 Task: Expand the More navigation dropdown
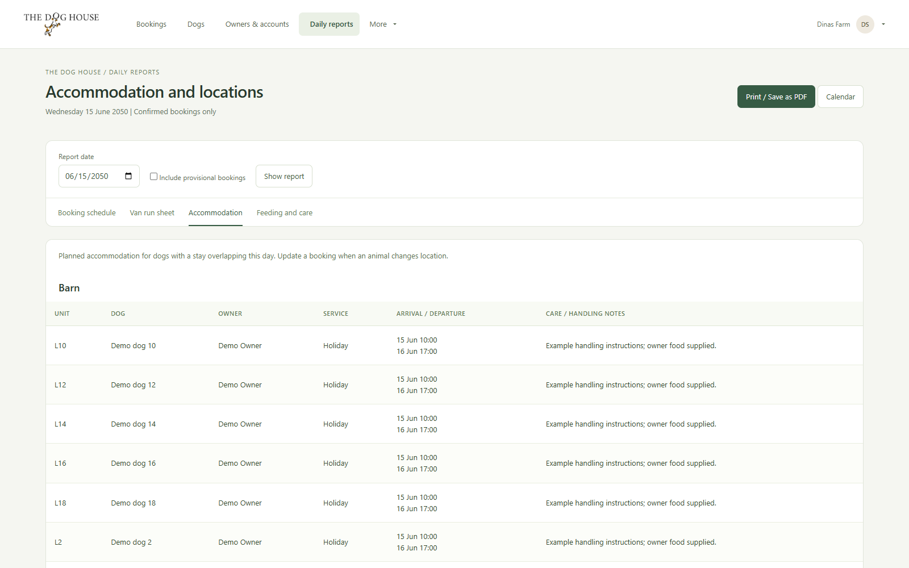point(383,24)
